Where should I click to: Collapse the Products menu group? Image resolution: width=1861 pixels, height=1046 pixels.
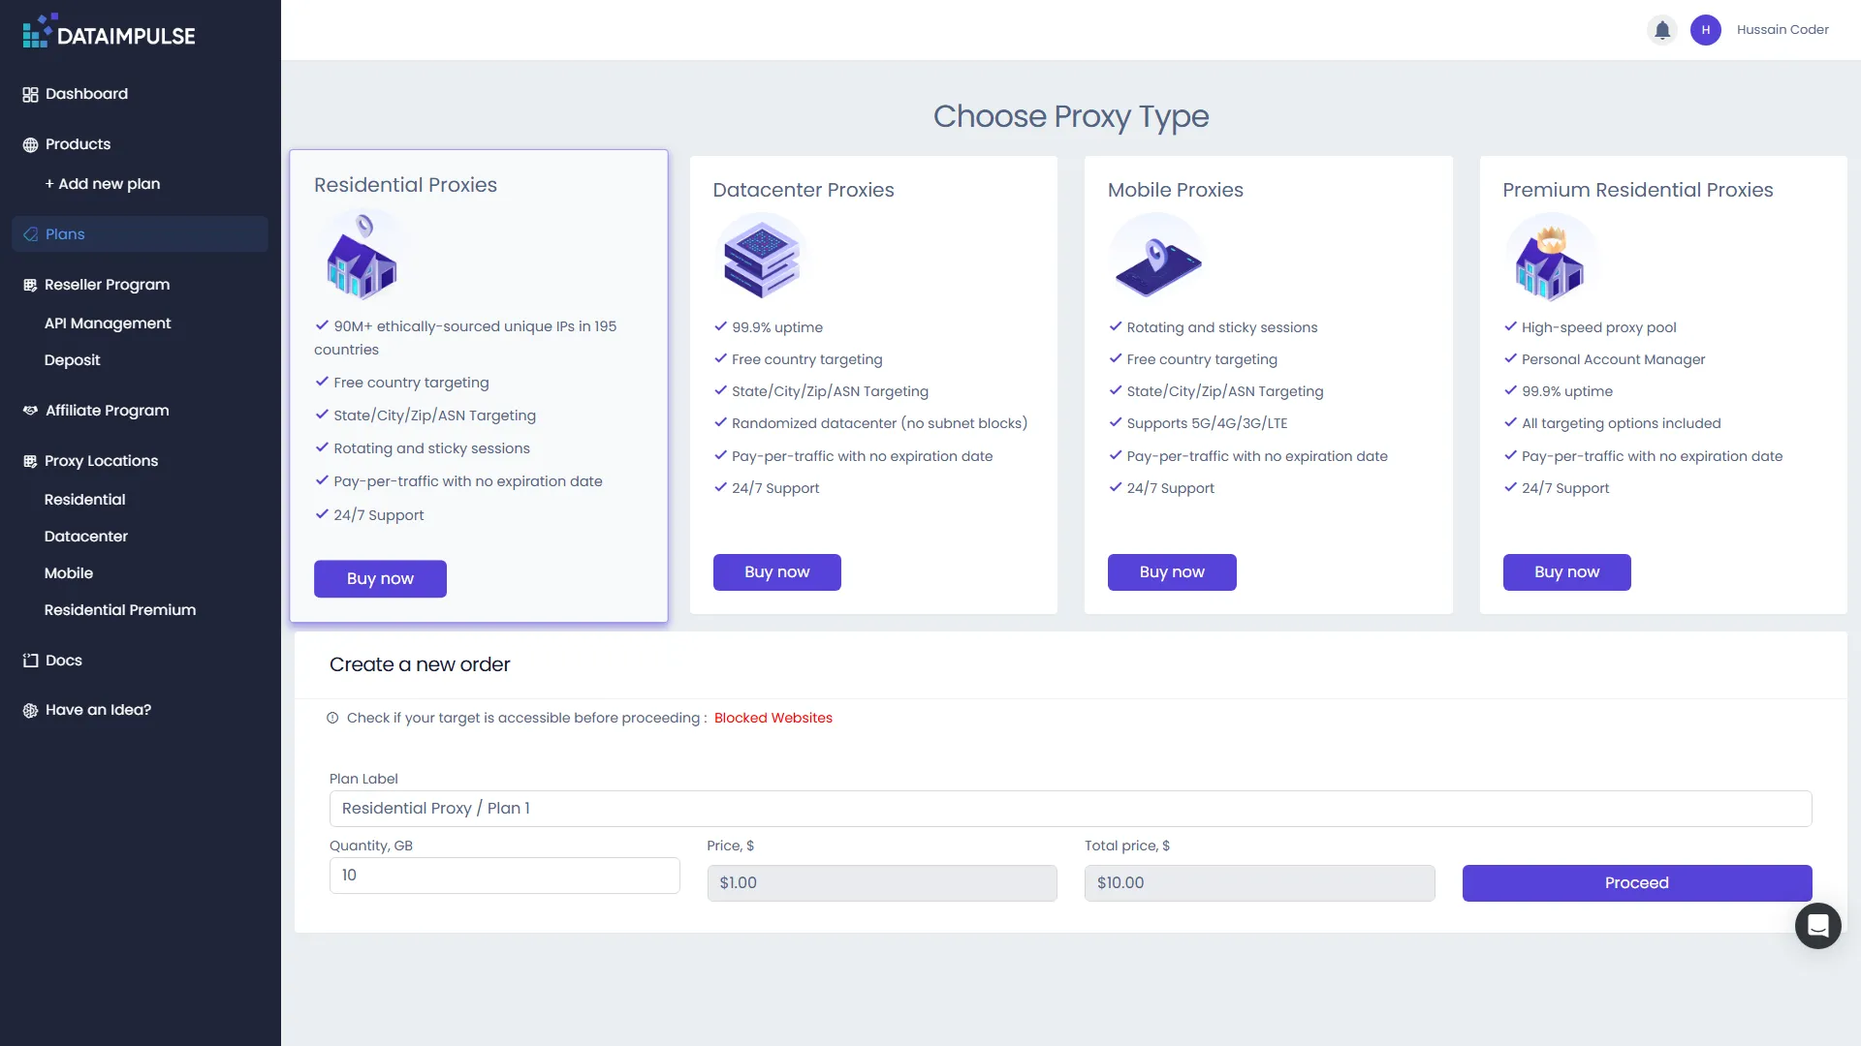click(78, 143)
